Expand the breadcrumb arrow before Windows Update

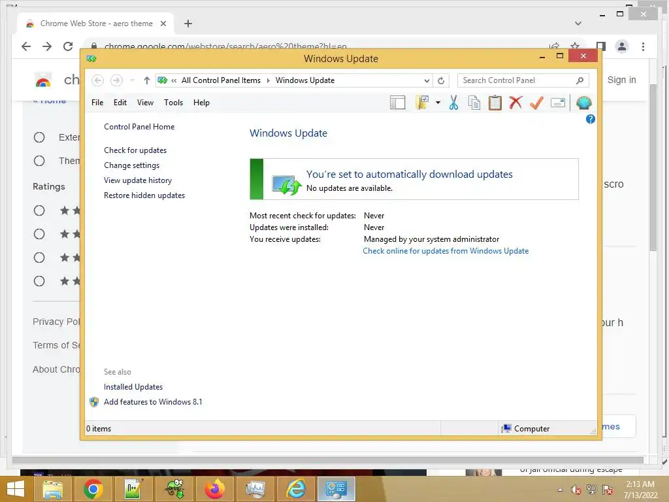click(x=269, y=80)
